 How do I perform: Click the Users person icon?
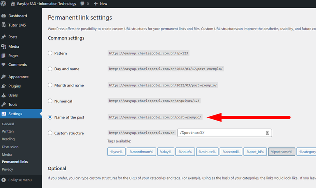pos(3,95)
